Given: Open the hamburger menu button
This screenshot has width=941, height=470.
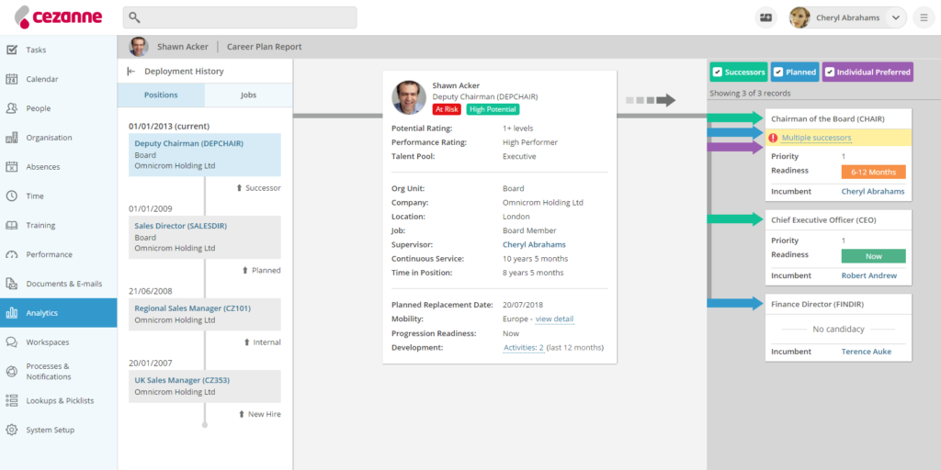Looking at the screenshot, I should pyautogui.click(x=924, y=18).
